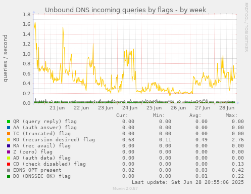Click the TC flag orange legend swatch

[9, 134]
